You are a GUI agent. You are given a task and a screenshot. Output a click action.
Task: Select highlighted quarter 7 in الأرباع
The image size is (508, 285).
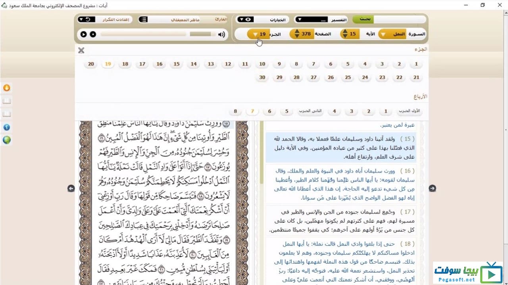click(252, 111)
